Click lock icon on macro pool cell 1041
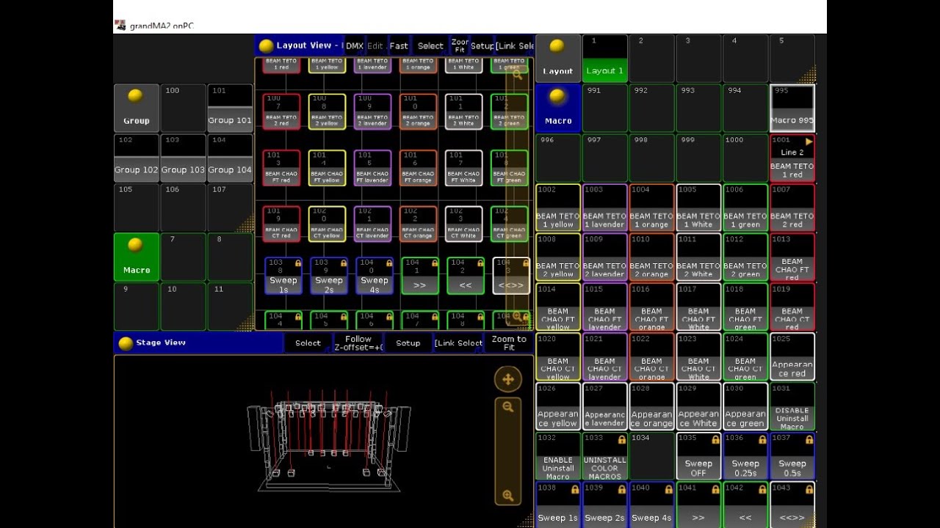This screenshot has height=528, width=940. tap(715, 489)
